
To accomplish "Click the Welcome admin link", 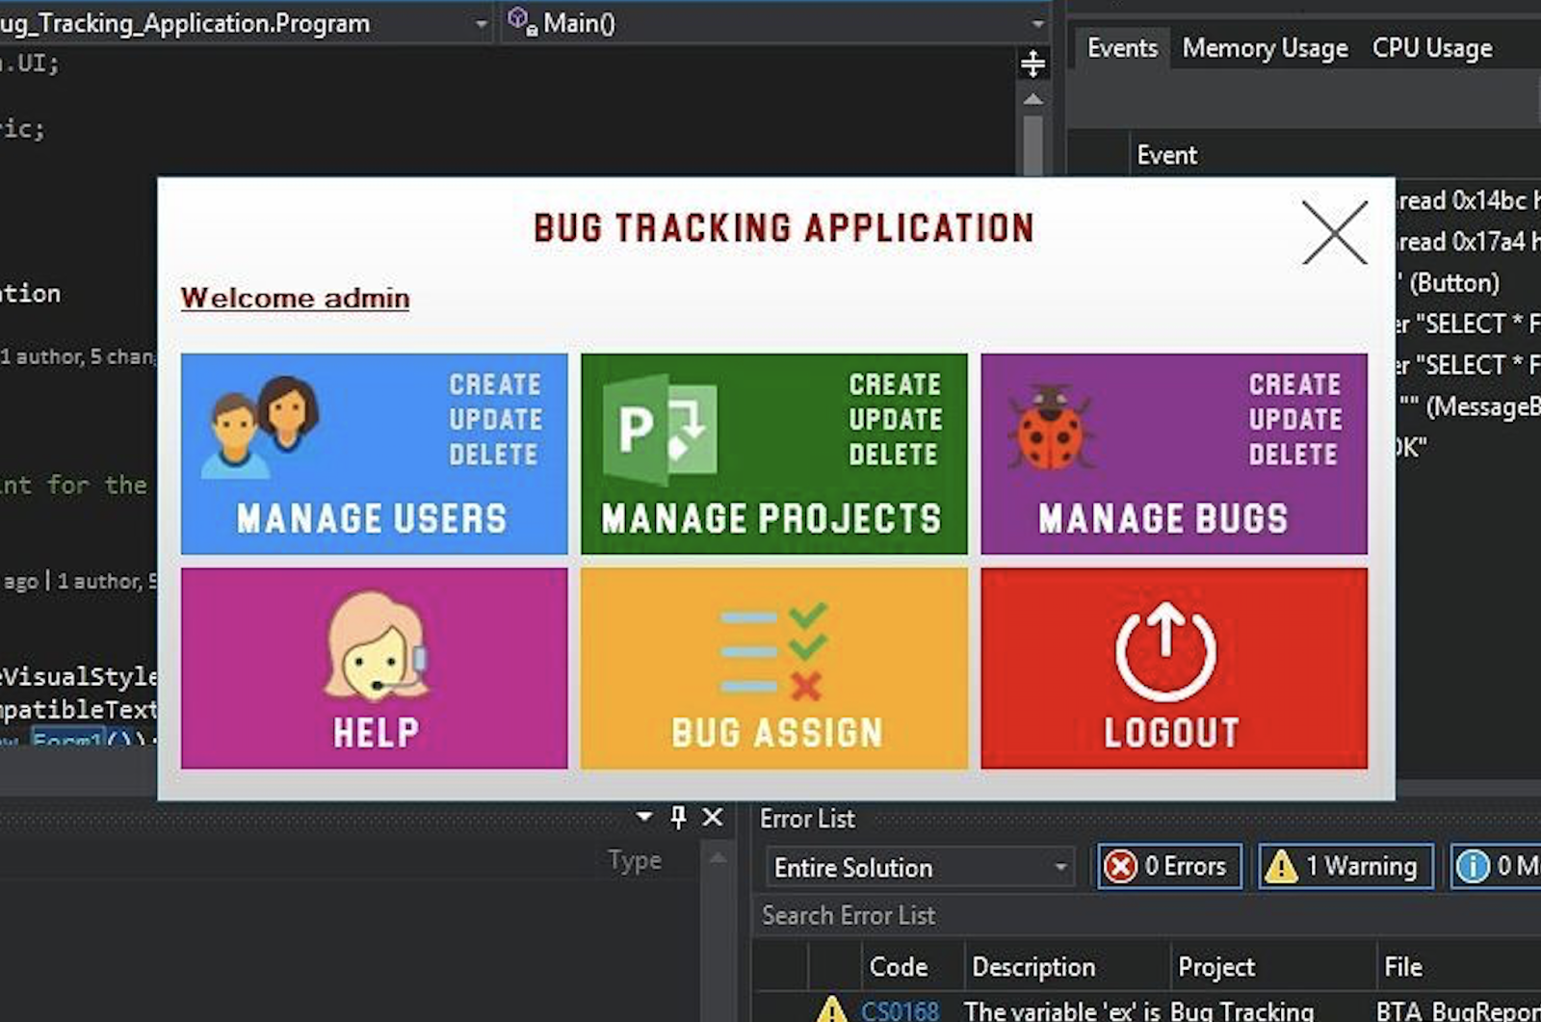I will pos(294,298).
